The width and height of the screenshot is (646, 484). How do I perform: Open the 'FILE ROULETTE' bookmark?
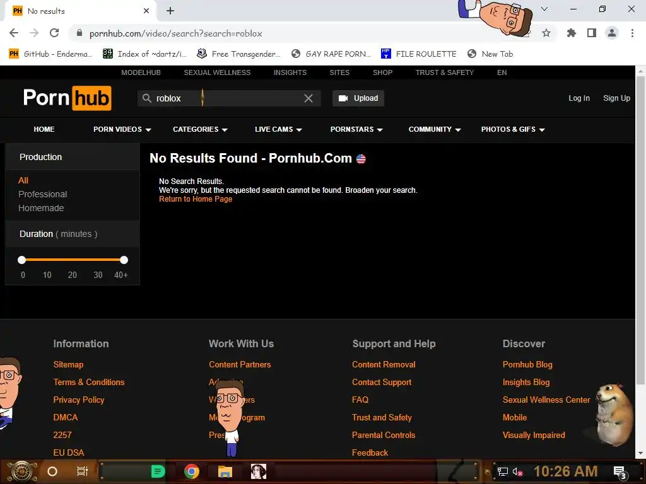tap(419, 54)
